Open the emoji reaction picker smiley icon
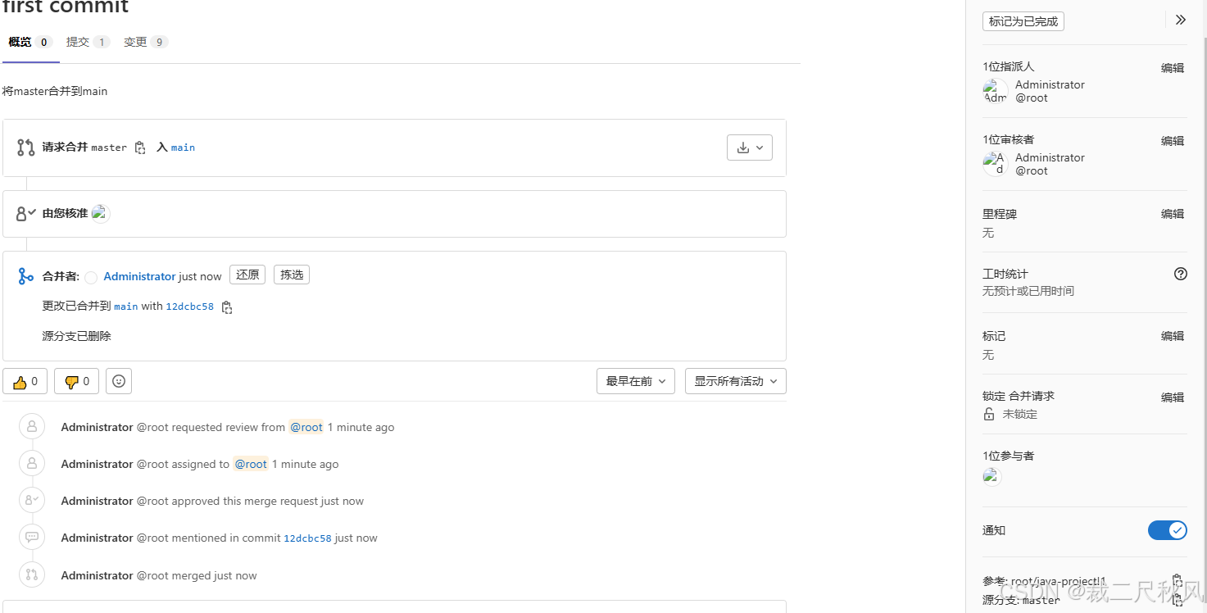Viewport: 1207px width, 613px height. coord(118,380)
